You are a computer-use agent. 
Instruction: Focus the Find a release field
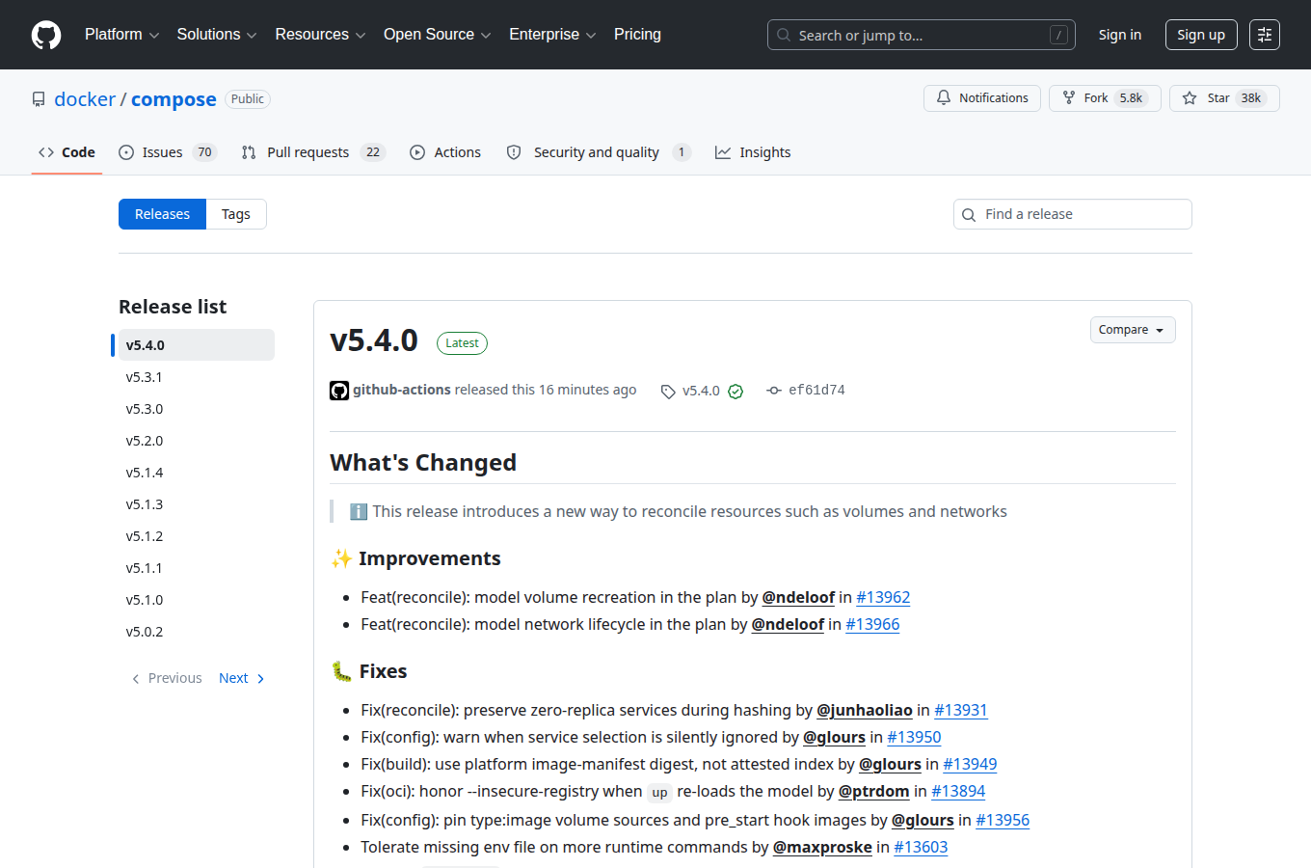[x=1073, y=214]
